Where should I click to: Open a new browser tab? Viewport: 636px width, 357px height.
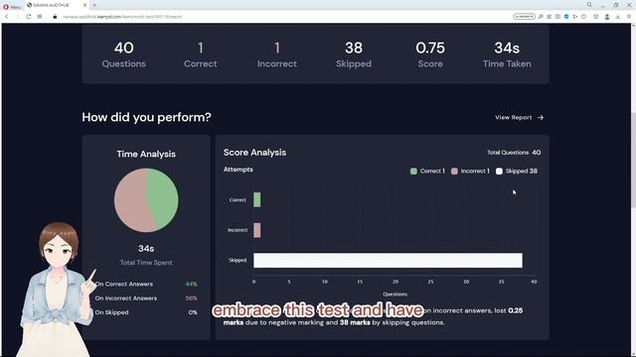point(94,5)
